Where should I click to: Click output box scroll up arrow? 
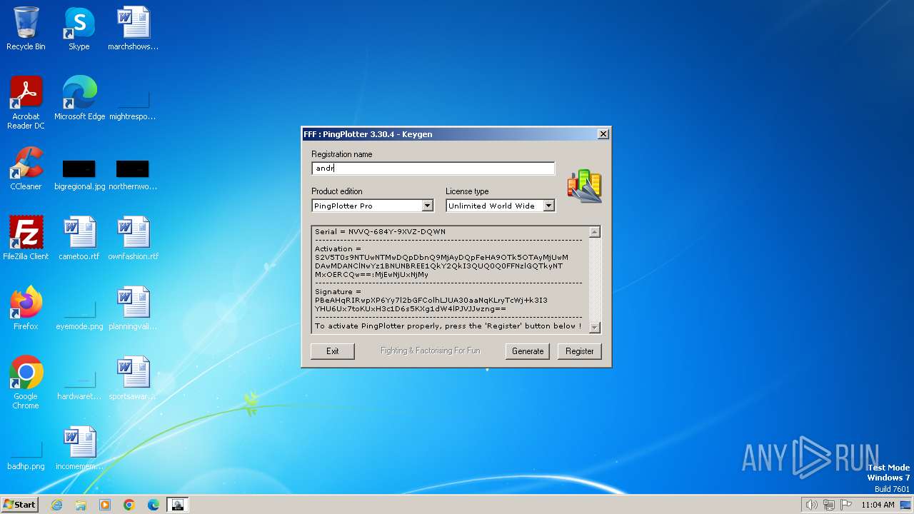[595, 232]
